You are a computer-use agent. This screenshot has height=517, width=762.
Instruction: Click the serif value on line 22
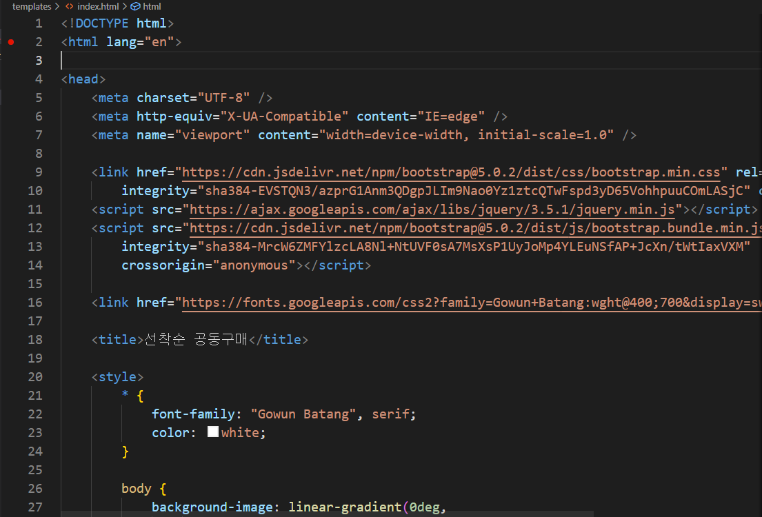[x=391, y=414]
